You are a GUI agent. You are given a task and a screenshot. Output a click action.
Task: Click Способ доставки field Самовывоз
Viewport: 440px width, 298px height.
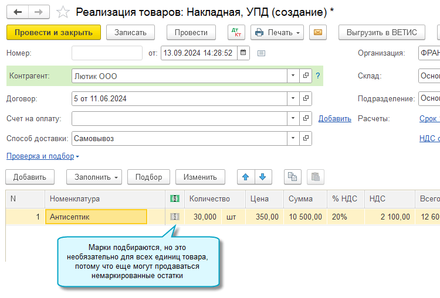(x=180, y=138)
